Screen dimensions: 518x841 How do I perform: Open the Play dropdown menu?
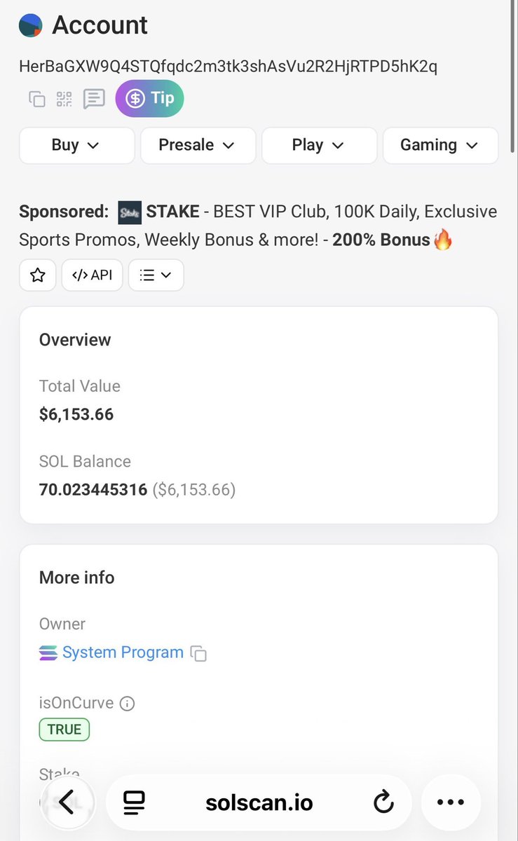(x=319, y=145)
